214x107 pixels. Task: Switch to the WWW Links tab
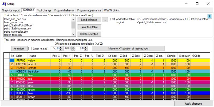(111, 10)
